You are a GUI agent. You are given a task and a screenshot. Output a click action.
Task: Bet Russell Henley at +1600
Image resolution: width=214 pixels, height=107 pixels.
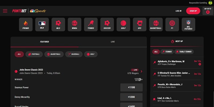(x=131, y=105)
